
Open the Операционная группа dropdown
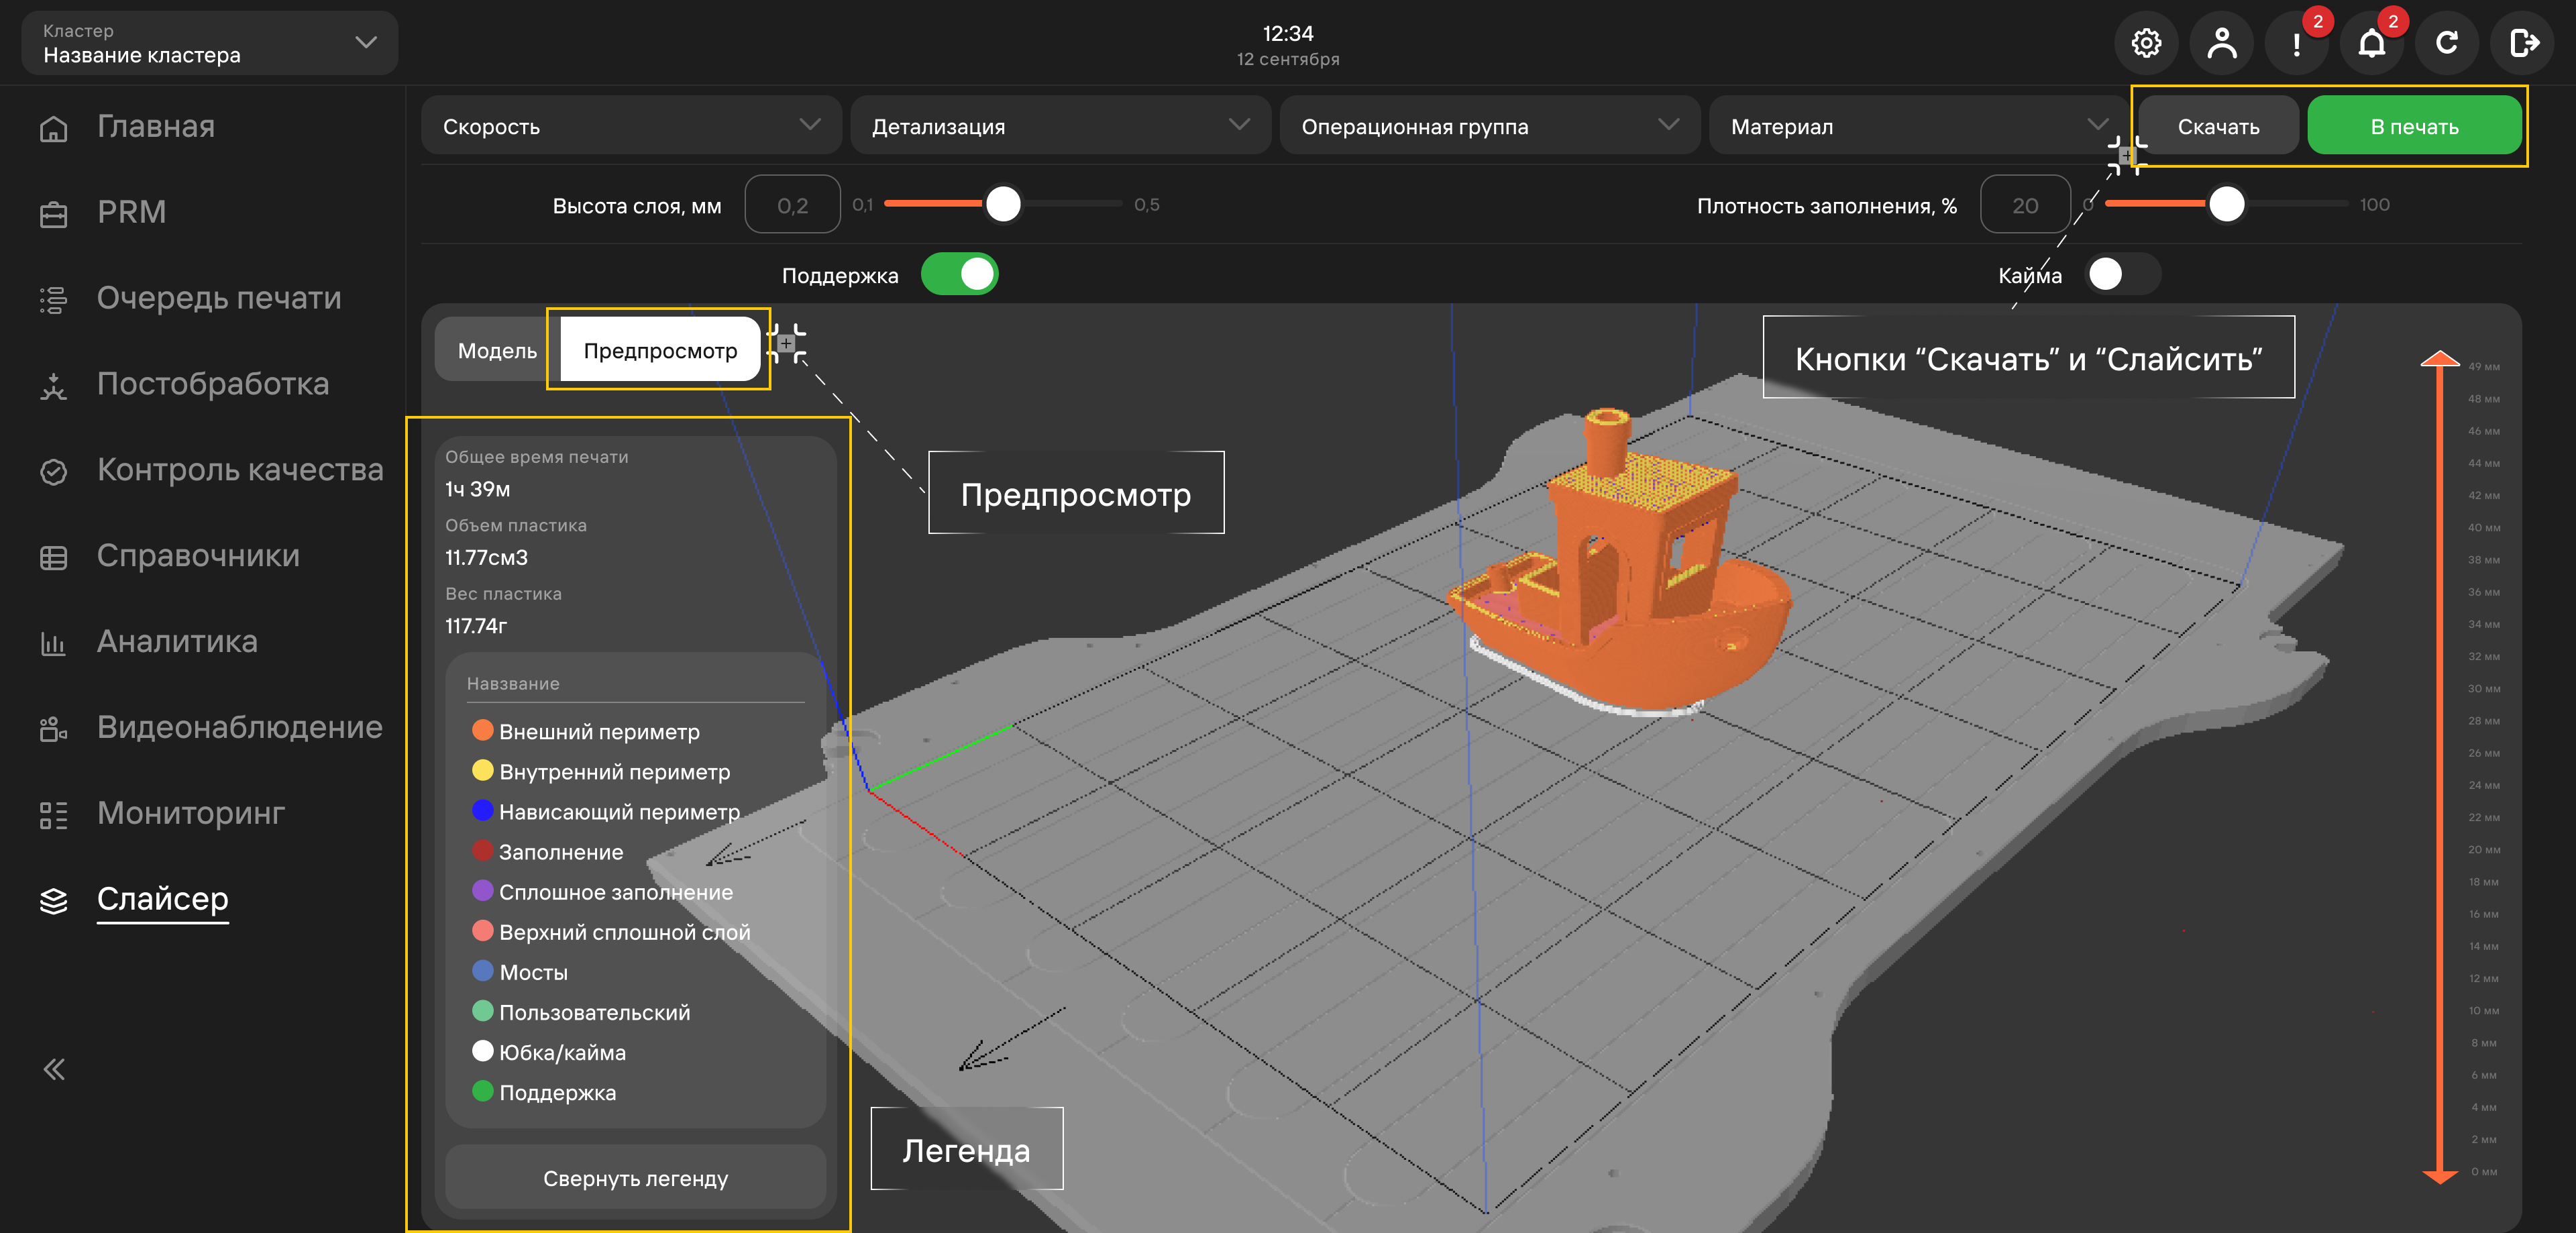(1490, 126)
